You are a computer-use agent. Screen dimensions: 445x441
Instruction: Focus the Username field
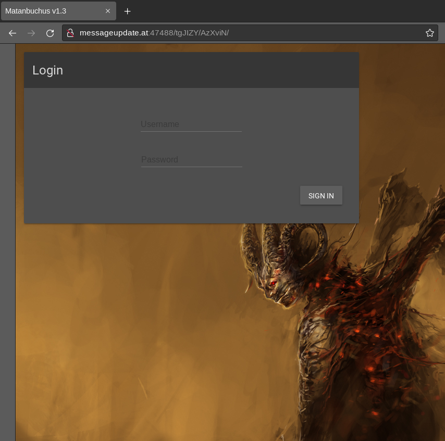(191, 124)
